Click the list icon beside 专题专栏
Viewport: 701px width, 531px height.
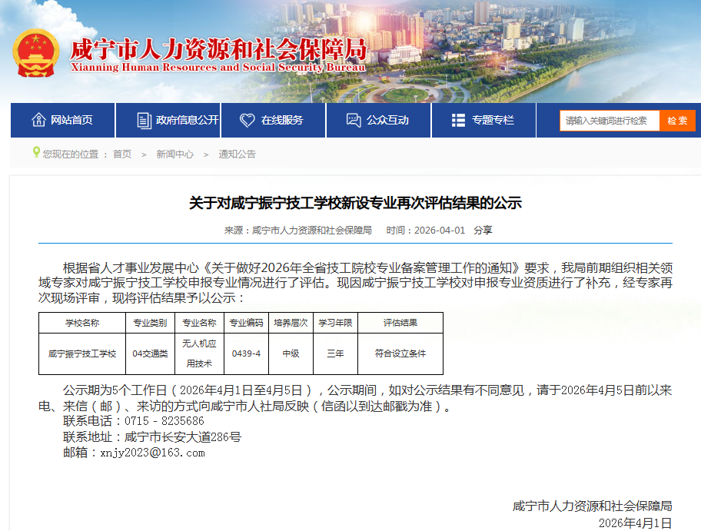tap(458, 120)
